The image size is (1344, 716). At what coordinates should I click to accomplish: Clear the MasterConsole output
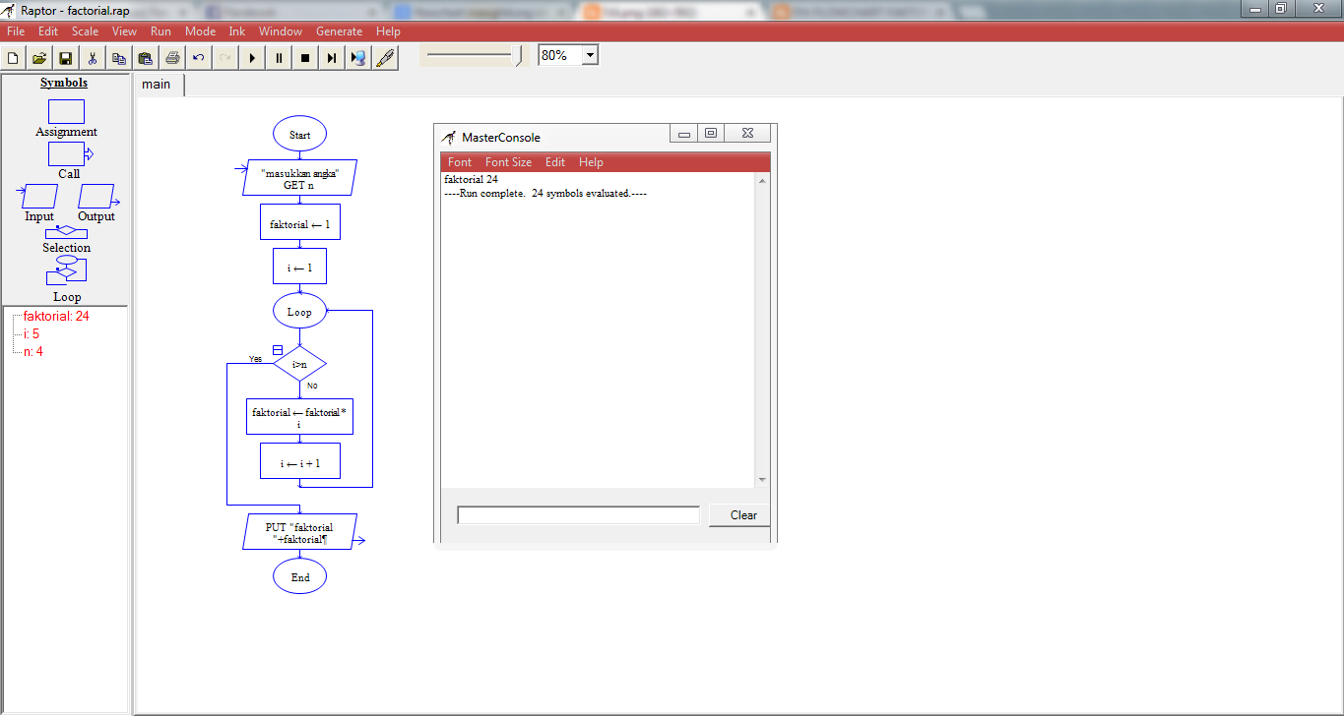coord(739,515)
